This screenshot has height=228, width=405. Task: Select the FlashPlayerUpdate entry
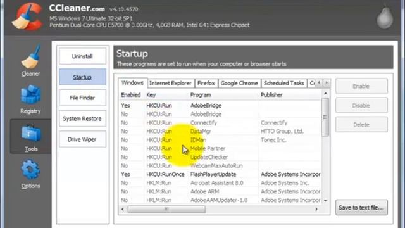(220, 174)
